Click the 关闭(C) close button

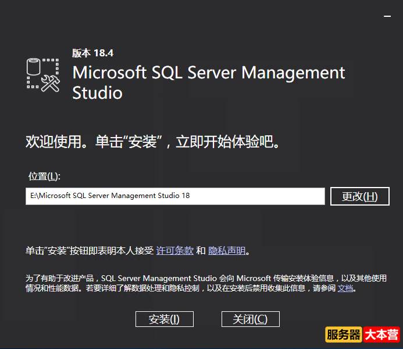(250, 319)
